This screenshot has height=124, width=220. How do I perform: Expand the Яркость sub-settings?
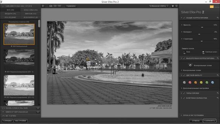[182, 25]
